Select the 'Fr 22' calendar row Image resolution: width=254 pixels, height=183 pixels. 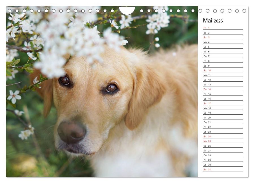(223, 127)
